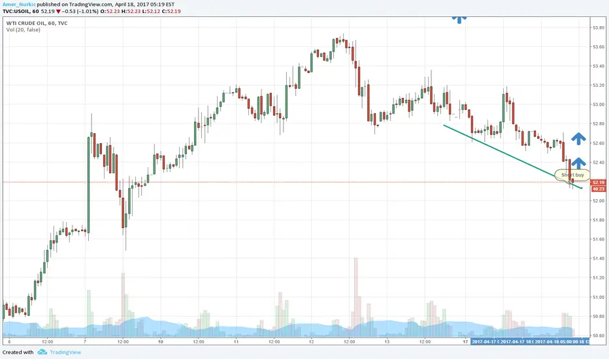This screenshot has height=359, width=609.
Task: Click the 53.80 price axis label
Action: coord(599,28)
